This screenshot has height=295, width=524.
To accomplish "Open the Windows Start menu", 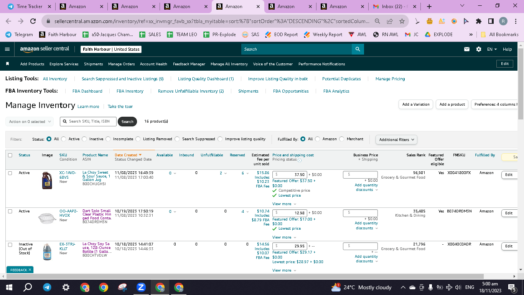I will coord(9,287).
